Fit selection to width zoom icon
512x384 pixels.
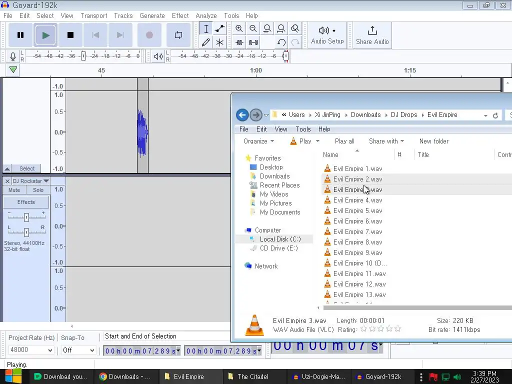pyautogui.click(x=267, y=28)
